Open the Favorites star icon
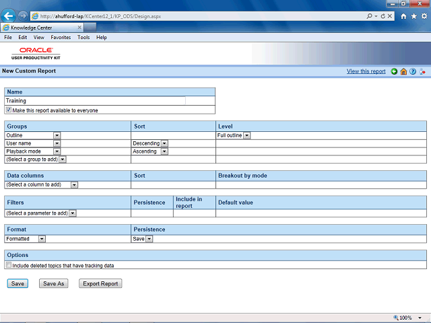The height and width of the screenshot is (323, 431). coord(413,16)
